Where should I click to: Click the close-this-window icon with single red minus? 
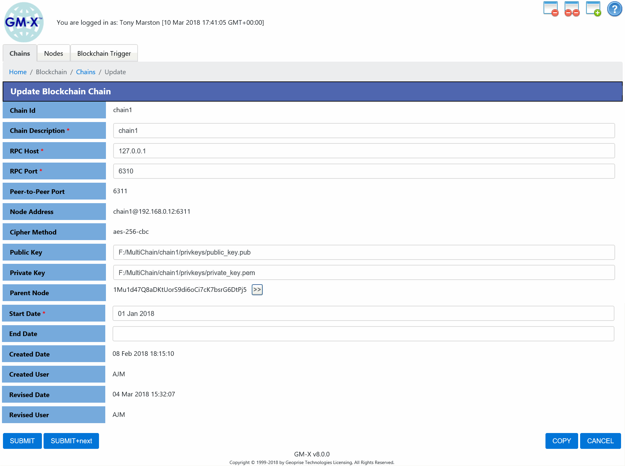click(x=551, y=9)
